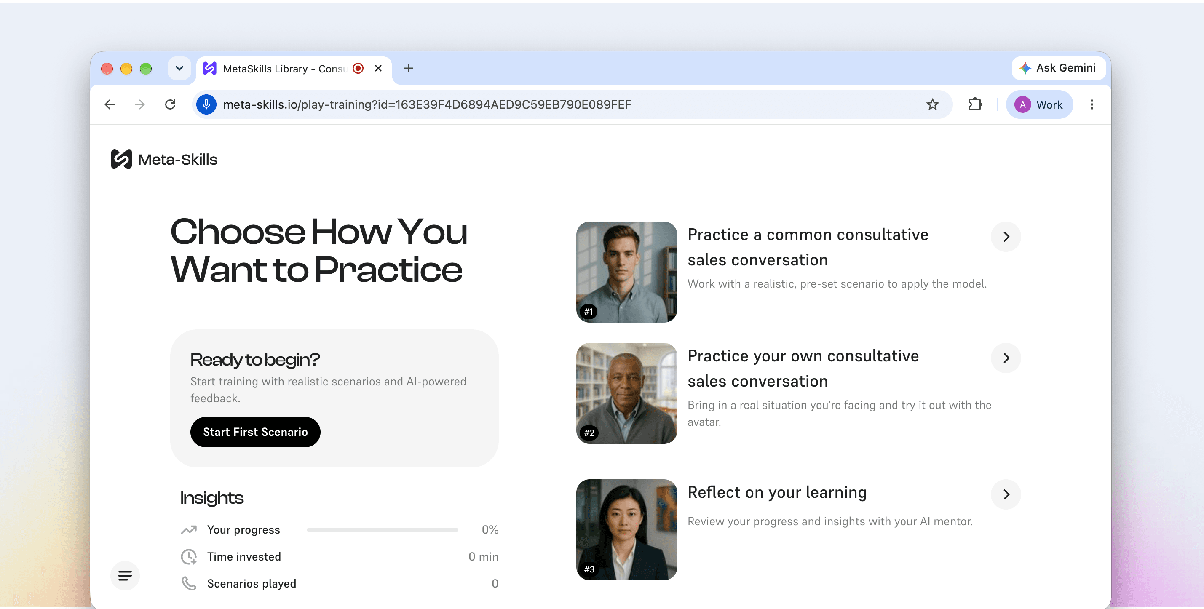Click 'Work with a realistic, pre-set scenario' text
1204x609 pixels.
tap(837, 284)
